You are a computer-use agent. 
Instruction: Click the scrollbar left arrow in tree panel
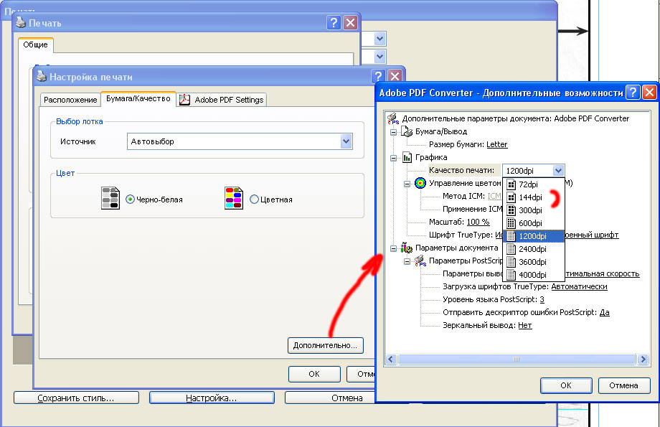coord(391,360)
